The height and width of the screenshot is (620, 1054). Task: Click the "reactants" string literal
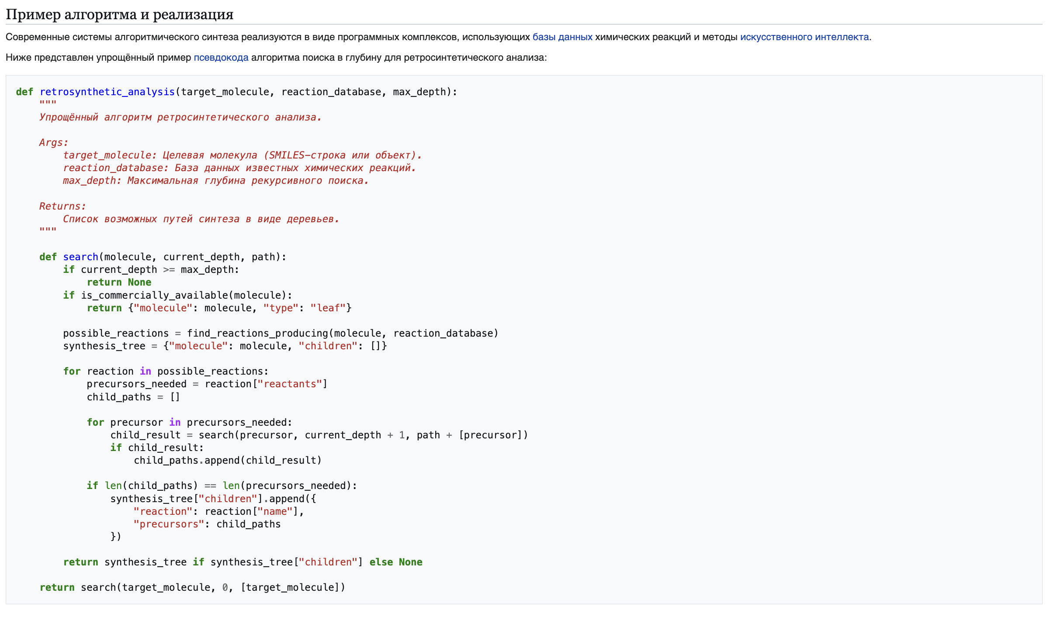tap(290, 384)
